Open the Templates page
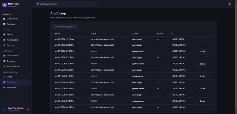This screenshot has height=114, width=237. (16, 61)
